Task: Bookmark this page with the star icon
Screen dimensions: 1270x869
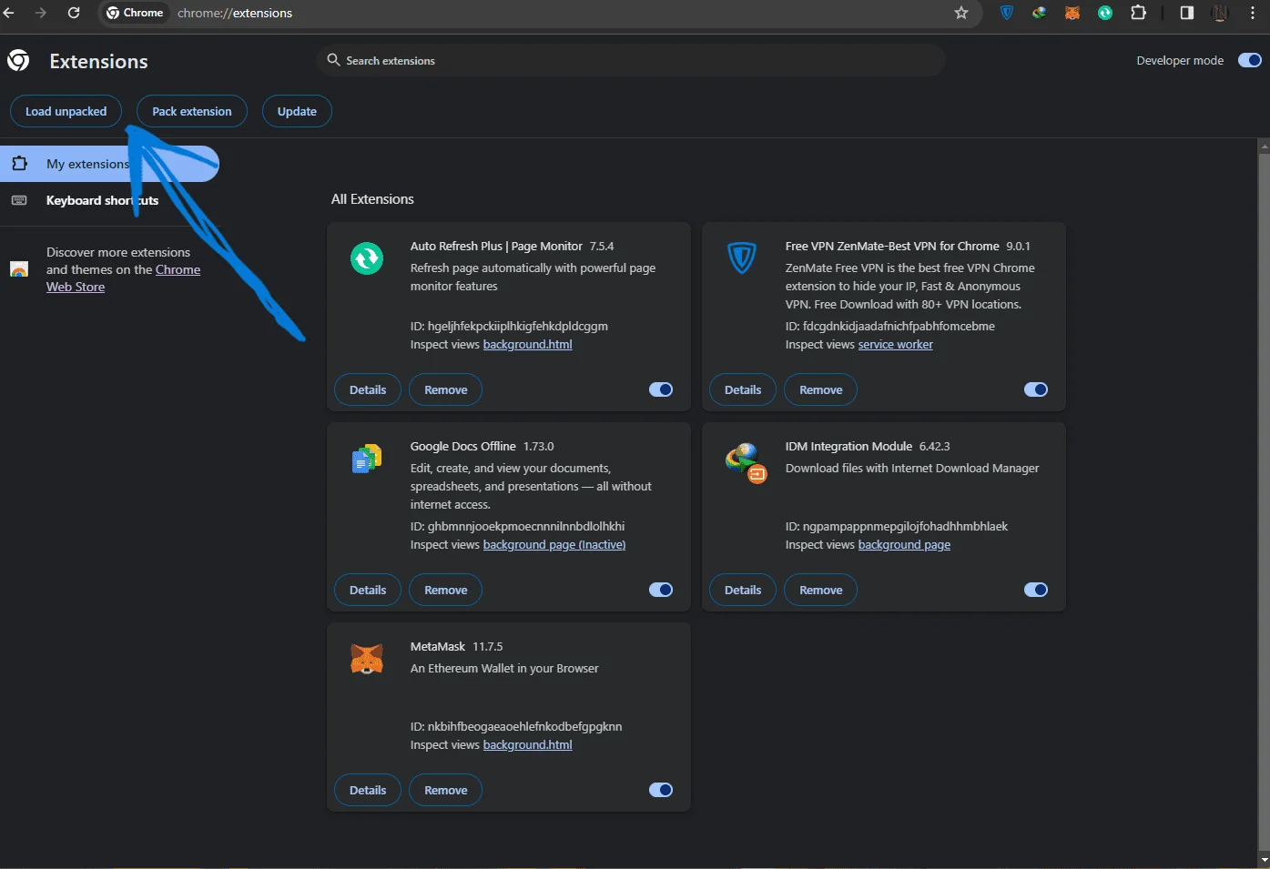Action: tap(961, 13)
